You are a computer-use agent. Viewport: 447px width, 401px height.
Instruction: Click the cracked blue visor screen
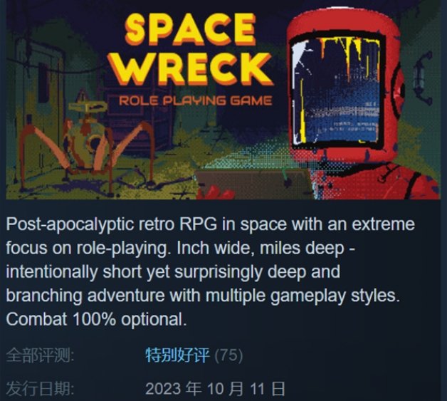[x=337, y=91]
